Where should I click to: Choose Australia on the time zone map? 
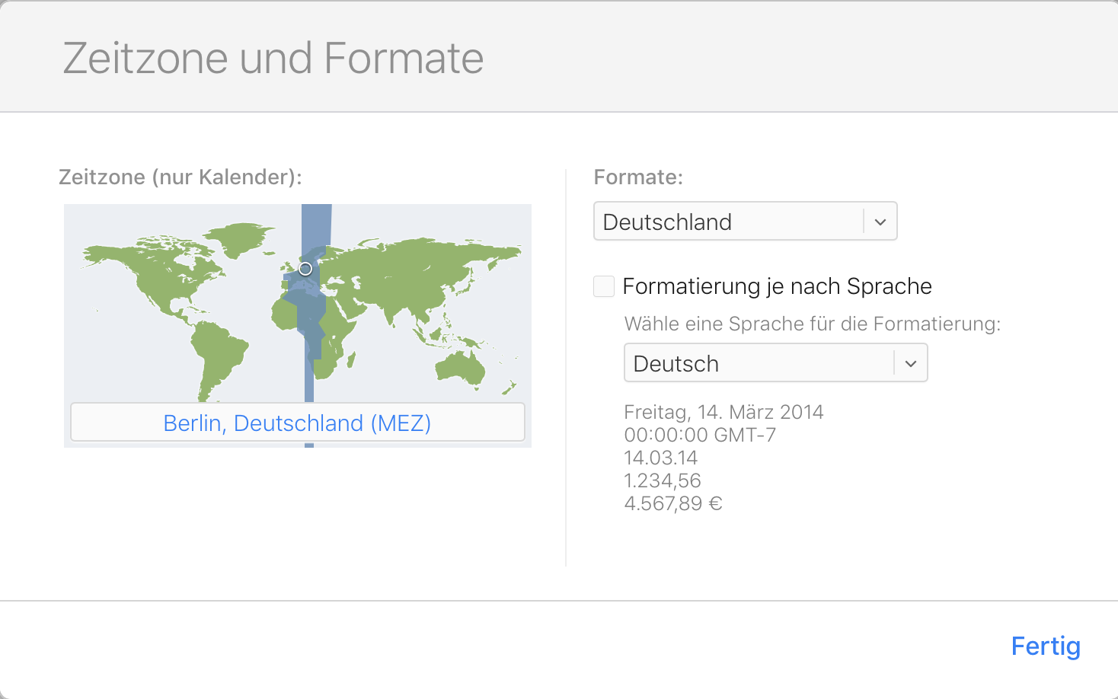point(461,367)
